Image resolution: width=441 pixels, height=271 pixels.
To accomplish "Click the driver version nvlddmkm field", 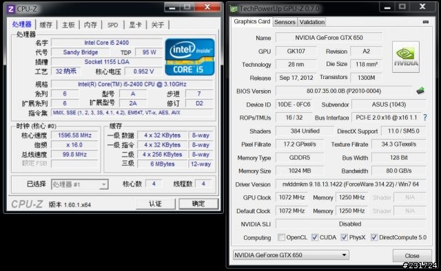I will pyautogui.click(x=351, y=184).
